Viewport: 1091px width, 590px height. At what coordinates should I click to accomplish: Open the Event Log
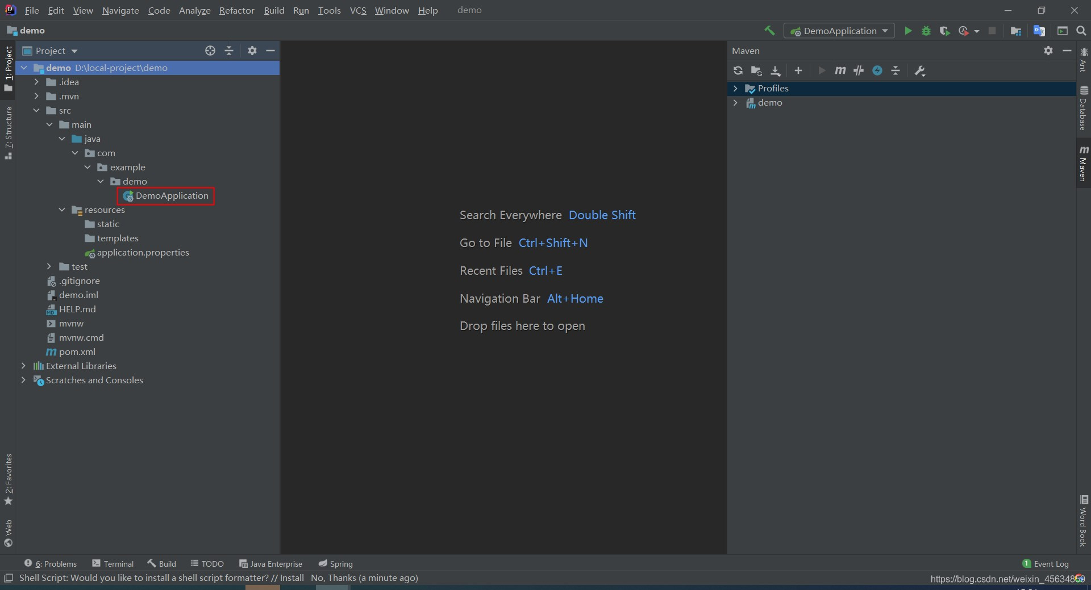tap(1046, 563)
